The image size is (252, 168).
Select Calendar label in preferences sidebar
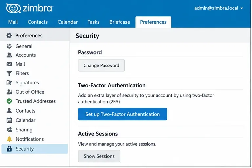point(25,120)
